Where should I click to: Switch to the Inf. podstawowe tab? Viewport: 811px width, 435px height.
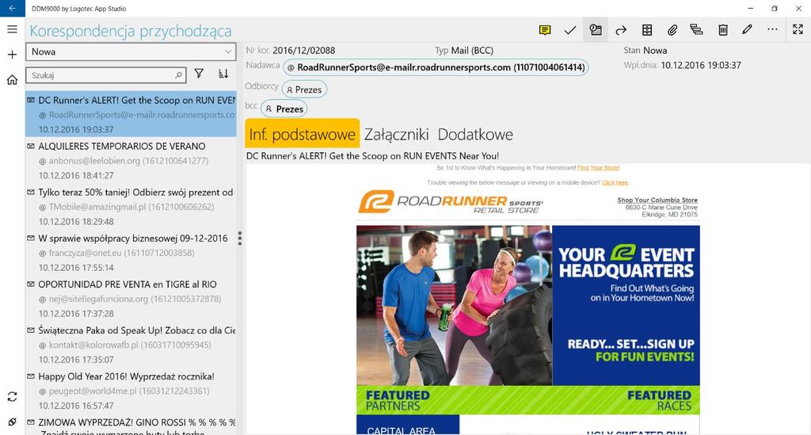(302, 133)
